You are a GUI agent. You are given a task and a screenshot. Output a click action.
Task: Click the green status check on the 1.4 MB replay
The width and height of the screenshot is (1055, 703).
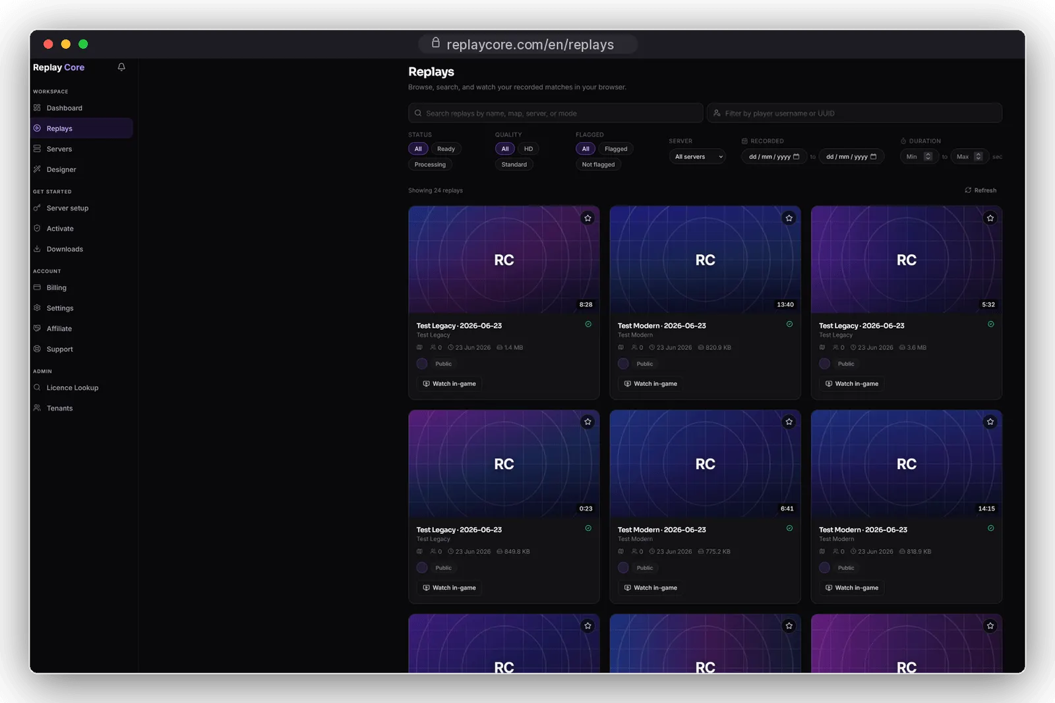(588, 324)
